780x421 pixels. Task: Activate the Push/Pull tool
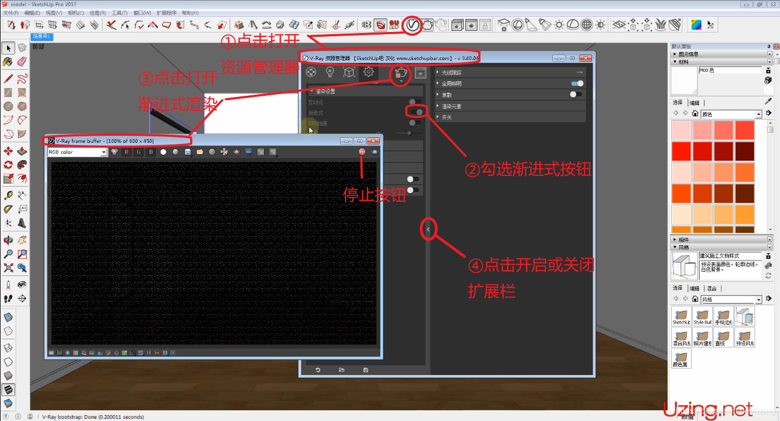click(22, 151)
